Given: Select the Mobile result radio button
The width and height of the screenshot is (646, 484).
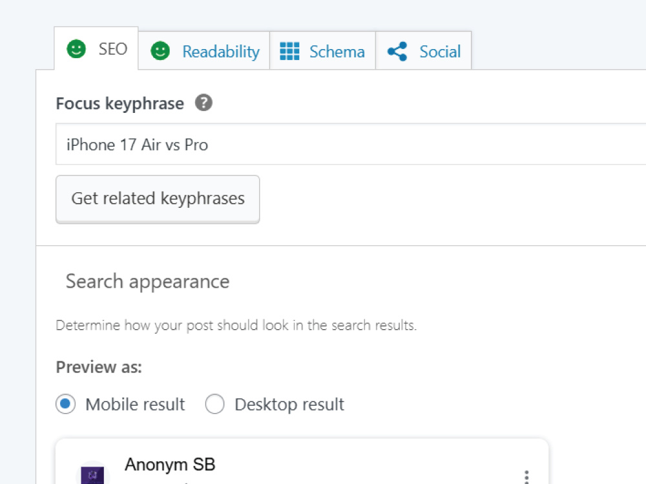Looking at the screenshot, I should (x=65, y=404).
